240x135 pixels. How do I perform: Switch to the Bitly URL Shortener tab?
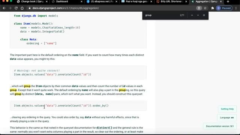[171, 1]
